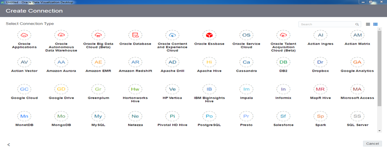This screenshot has height=150, width=387.
Task: Choose Oracle Autonomous Data Warehouse icon
Action: (61, 35)
